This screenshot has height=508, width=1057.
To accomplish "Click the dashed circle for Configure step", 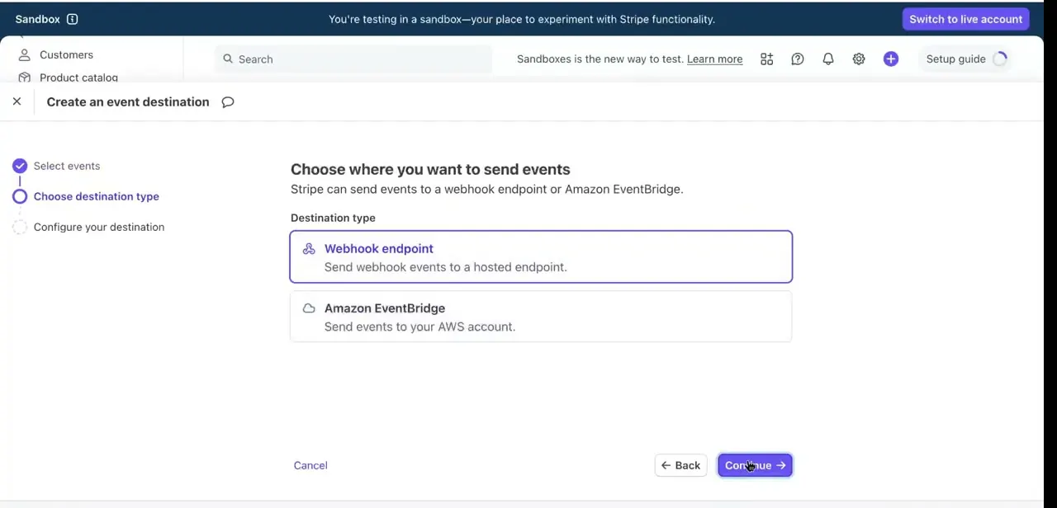I will click(x=20, y=227).
